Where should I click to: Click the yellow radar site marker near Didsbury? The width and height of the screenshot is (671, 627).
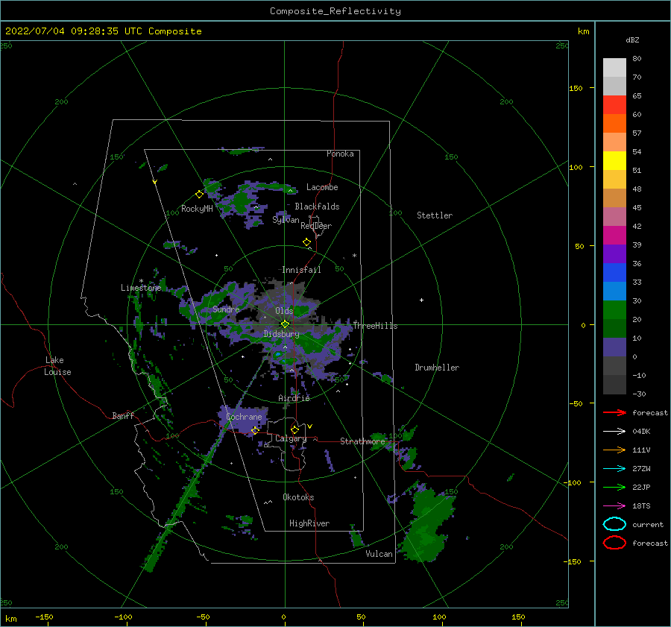(x=285, y=324)
